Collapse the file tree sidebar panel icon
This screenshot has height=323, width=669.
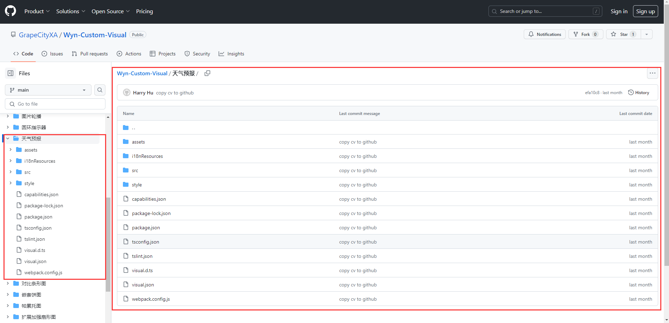(10, 73)
